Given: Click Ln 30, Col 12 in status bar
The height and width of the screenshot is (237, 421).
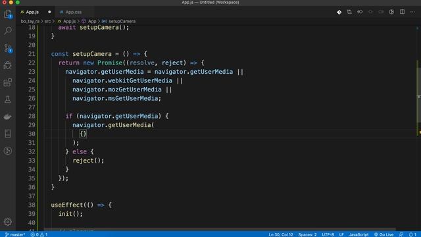Looking at the screenshot, I should [x=281, y=234].
